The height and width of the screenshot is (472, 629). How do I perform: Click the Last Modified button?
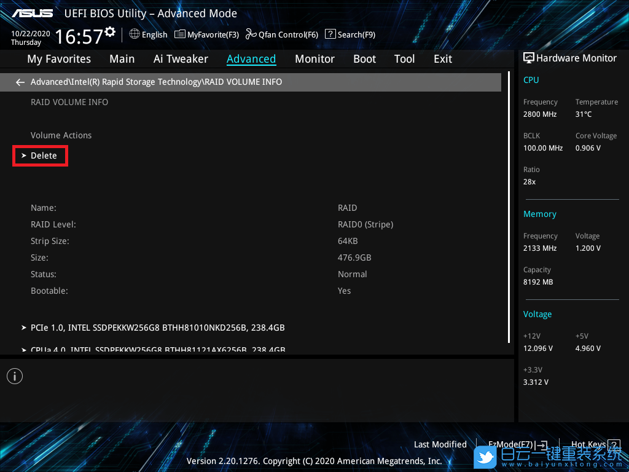point(440,444)
